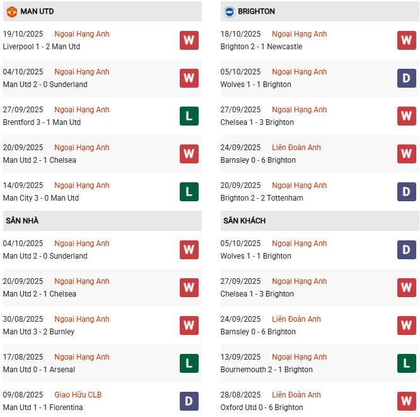Open the Giao Hữu CLB competition link
This screenshot has width=420, height=417.
click(78, 395)
